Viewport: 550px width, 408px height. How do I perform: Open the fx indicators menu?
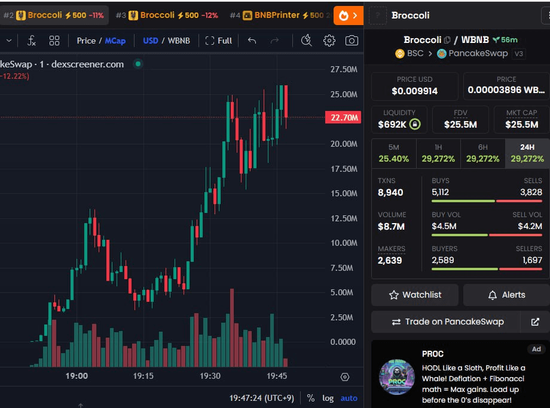tap(32, 41)
